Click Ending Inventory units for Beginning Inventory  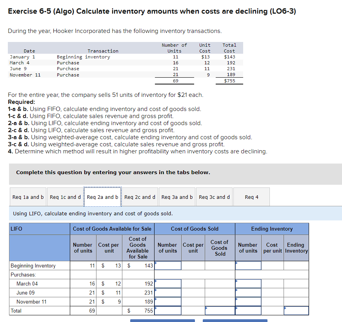(x=248, y=265)
